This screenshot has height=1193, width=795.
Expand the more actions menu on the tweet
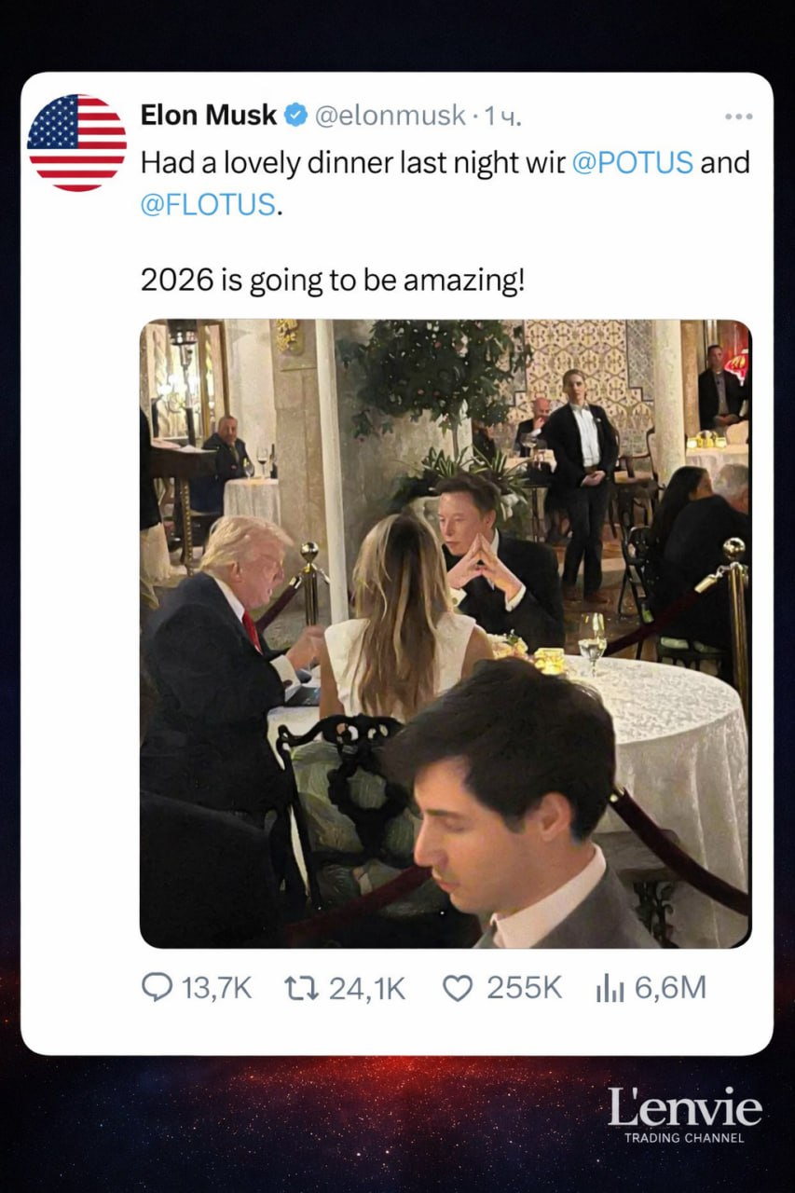(x=737, y=116)
